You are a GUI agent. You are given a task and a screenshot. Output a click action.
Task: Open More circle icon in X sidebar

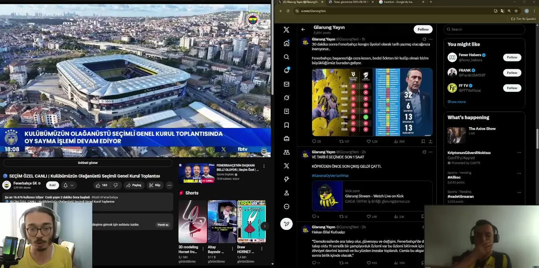tap(286, 207)
